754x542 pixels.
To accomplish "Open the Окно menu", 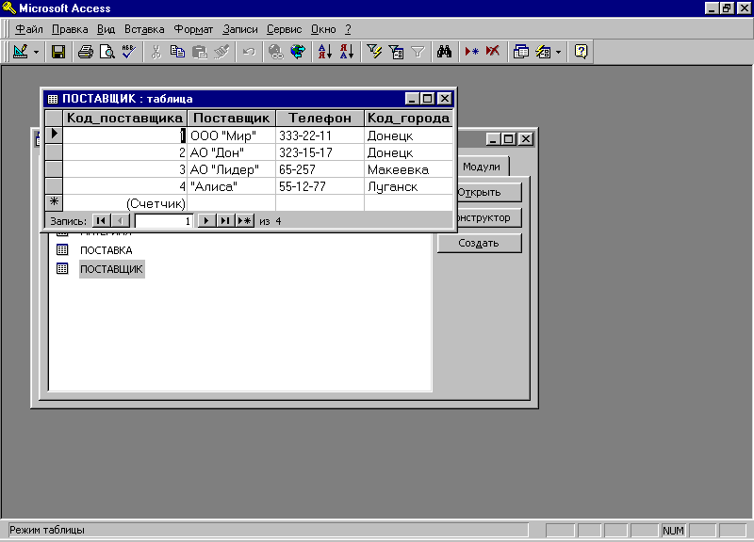I will [x=323, y=29].
